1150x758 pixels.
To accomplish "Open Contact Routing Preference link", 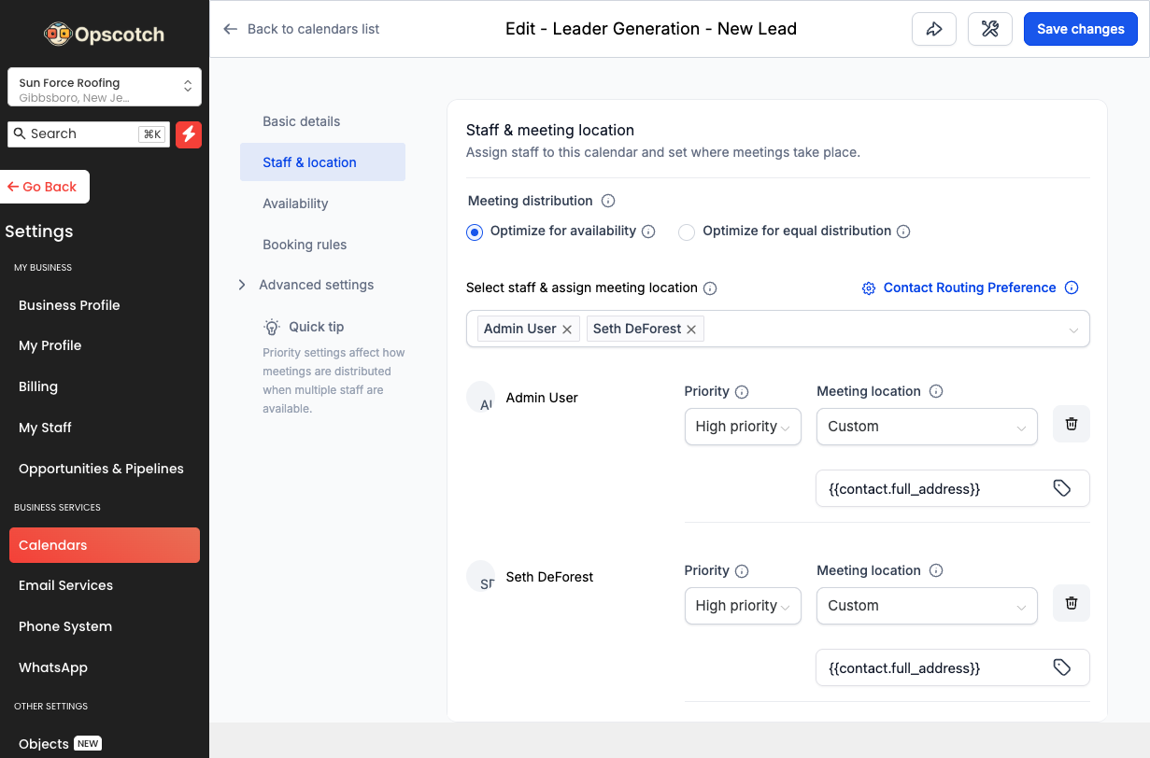I will [969, 288].
